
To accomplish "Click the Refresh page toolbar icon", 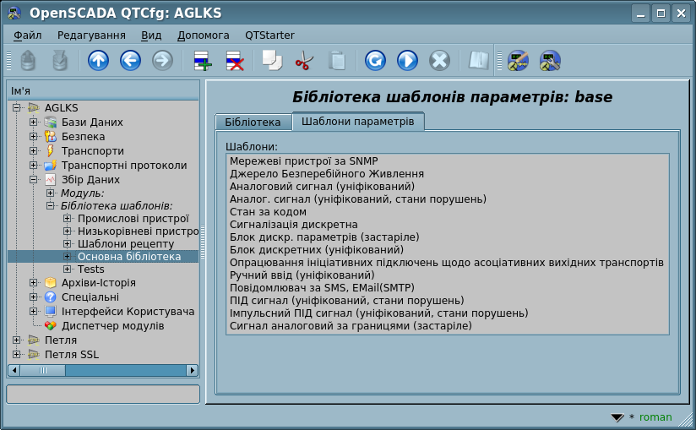I will click(375, 61).
